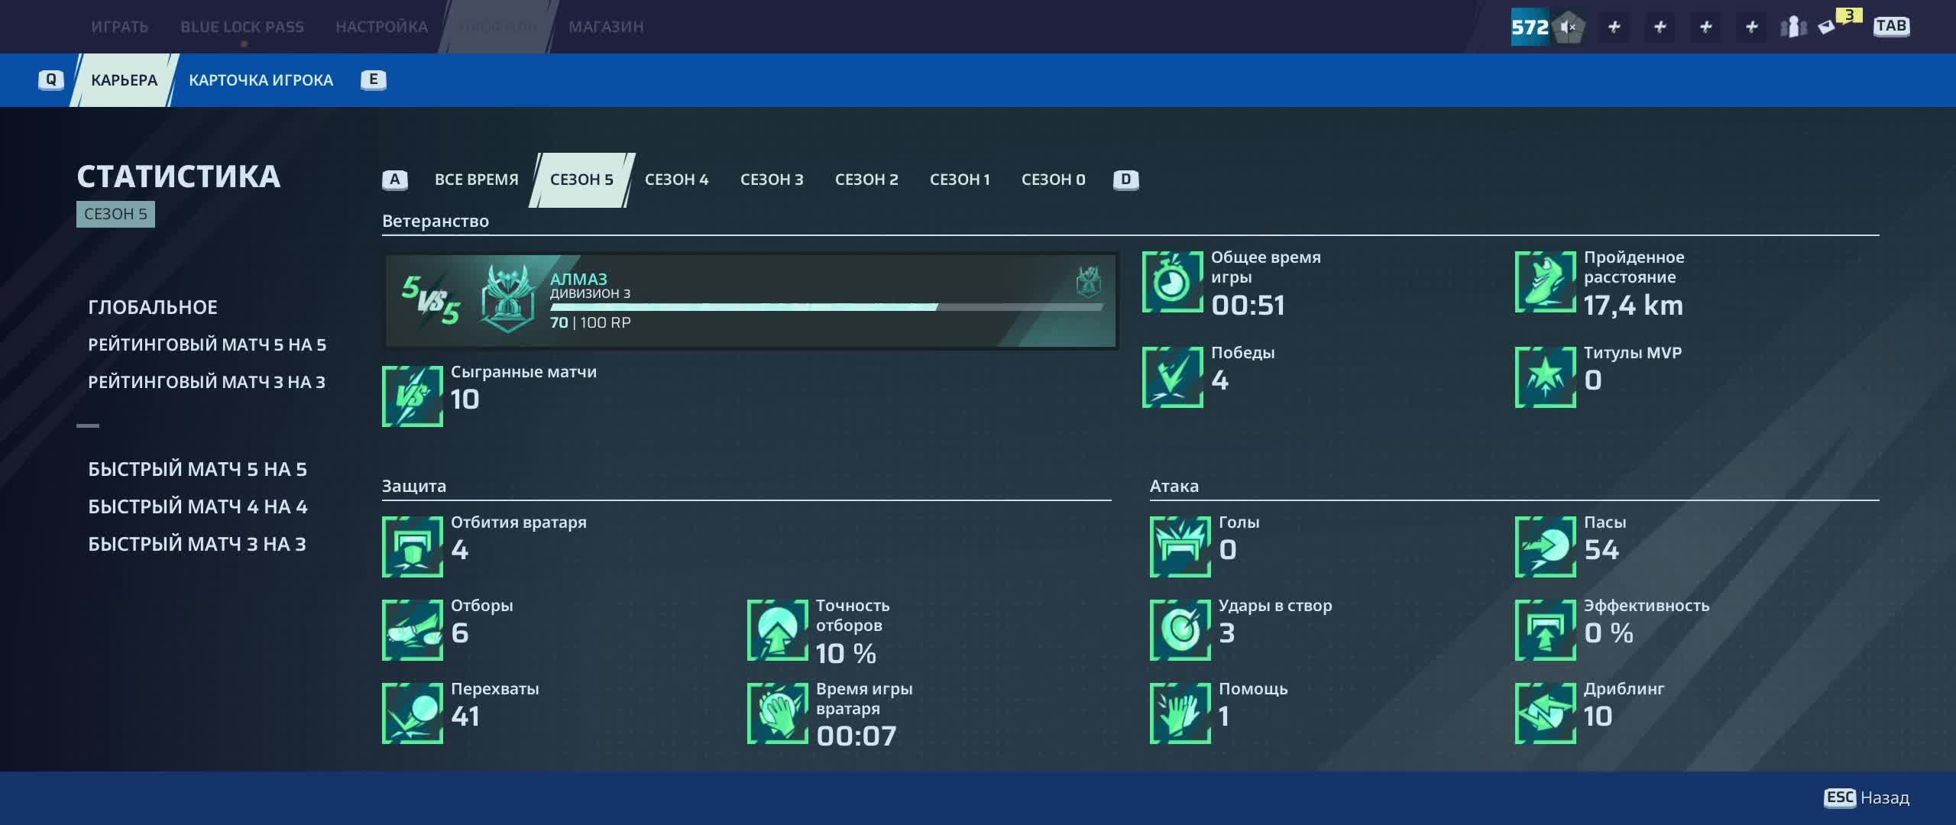Click the '54' passes value

1601,550
